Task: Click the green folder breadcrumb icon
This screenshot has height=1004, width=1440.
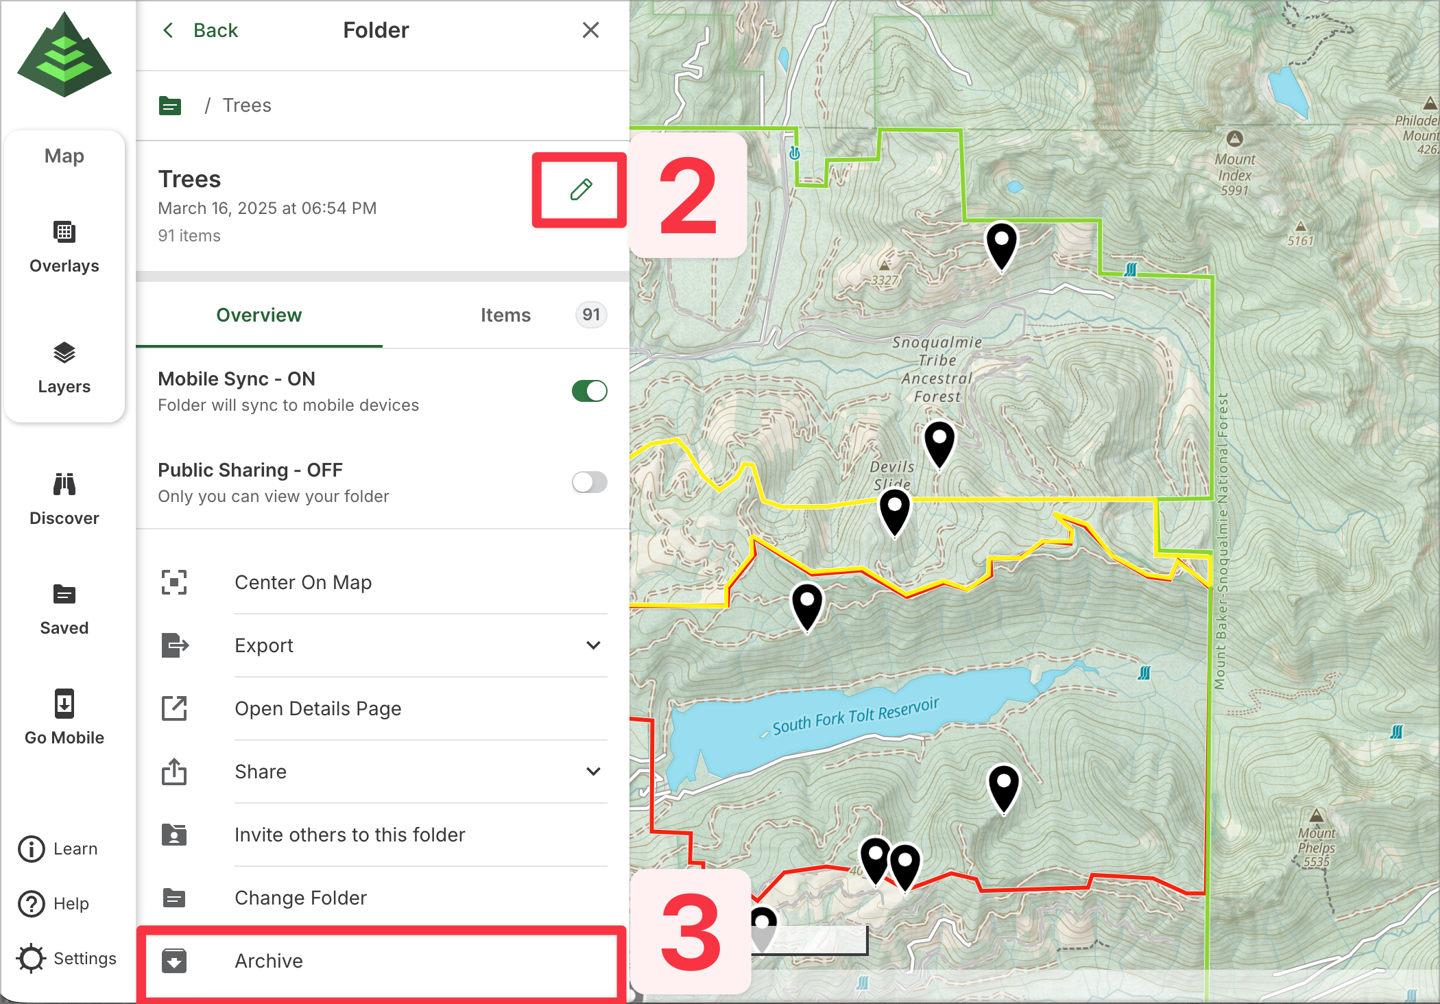Action: point(170,106)
